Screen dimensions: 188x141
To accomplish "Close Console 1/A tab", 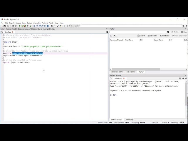I will click(x=124, y=78).
